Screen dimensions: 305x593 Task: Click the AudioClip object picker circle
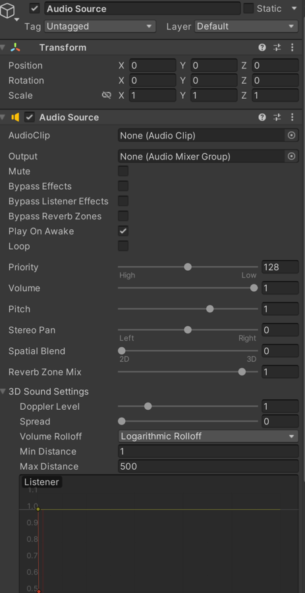point(291,135)
